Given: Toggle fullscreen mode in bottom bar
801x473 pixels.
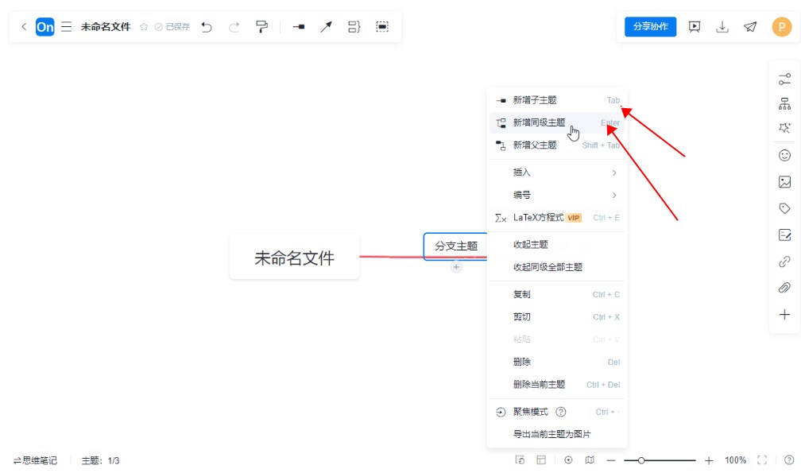Looking at the screenshot, I should (x=762, y=460).
